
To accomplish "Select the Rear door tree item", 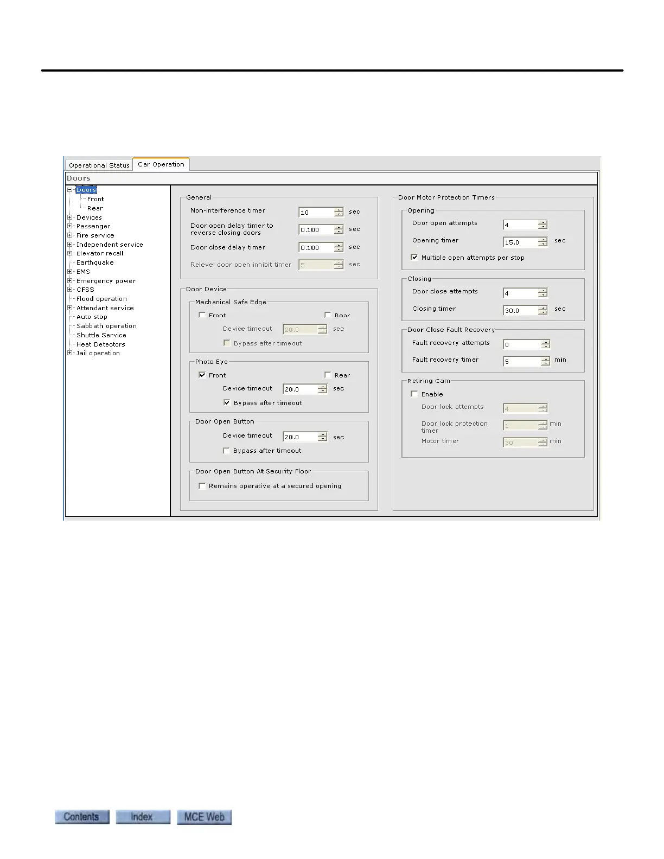I will 95,208.
